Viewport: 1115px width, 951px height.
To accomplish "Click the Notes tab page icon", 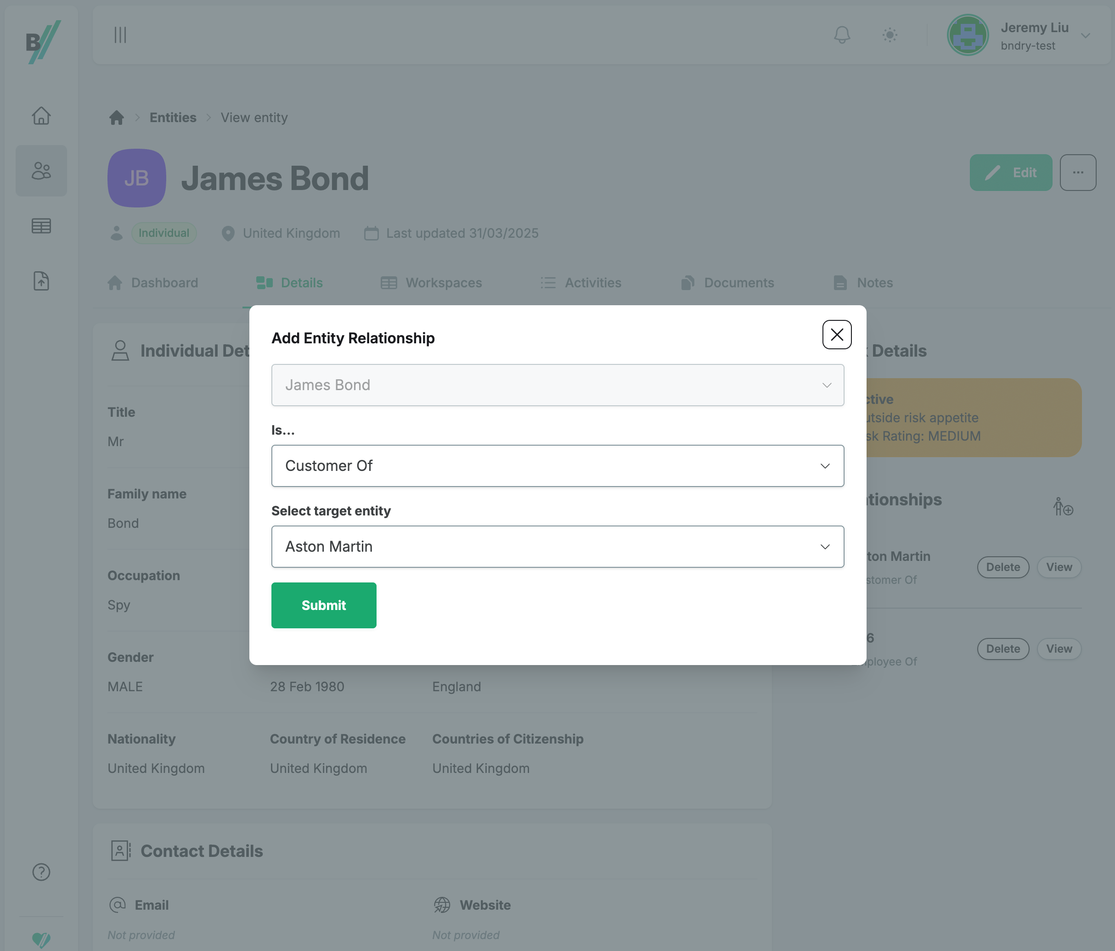I will [x=840, y=283].
